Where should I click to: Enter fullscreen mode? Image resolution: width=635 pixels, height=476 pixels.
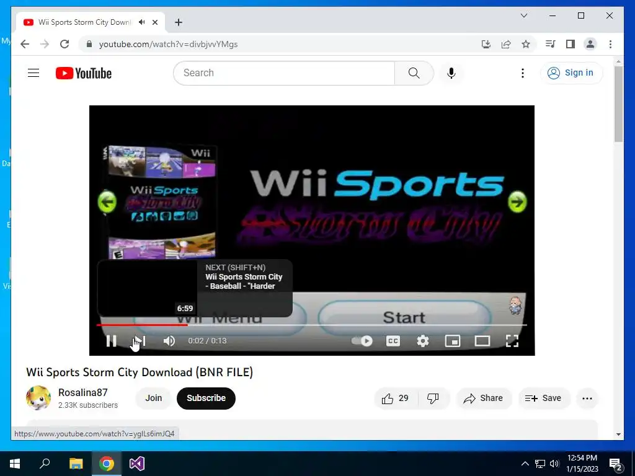click(512, 341)
